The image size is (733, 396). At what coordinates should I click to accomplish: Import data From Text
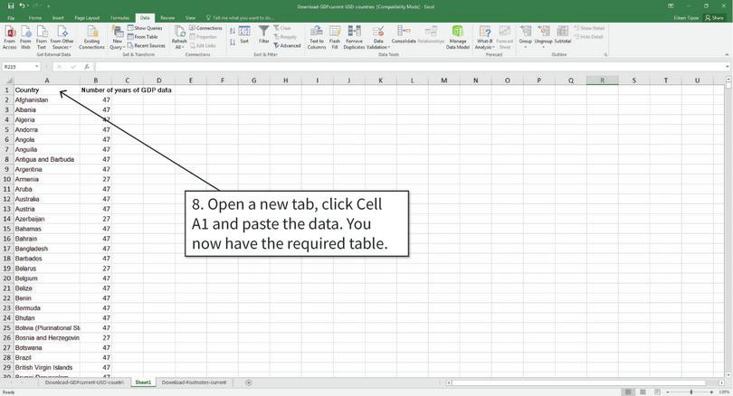tap(42, 37)
